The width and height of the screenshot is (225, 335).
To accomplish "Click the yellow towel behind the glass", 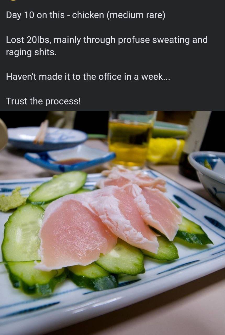I will (165, 150).
